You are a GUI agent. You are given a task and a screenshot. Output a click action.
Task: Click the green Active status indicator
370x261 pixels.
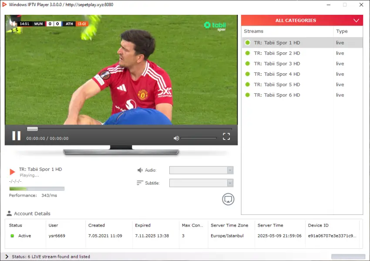[12, 236]
